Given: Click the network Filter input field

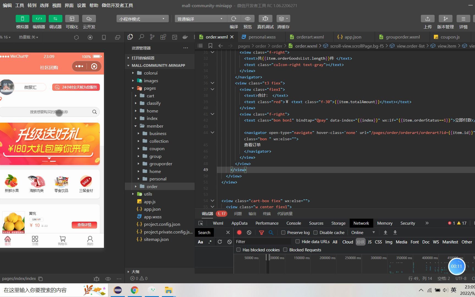Looking at the screenshot, I should click(x=263, y=241).
